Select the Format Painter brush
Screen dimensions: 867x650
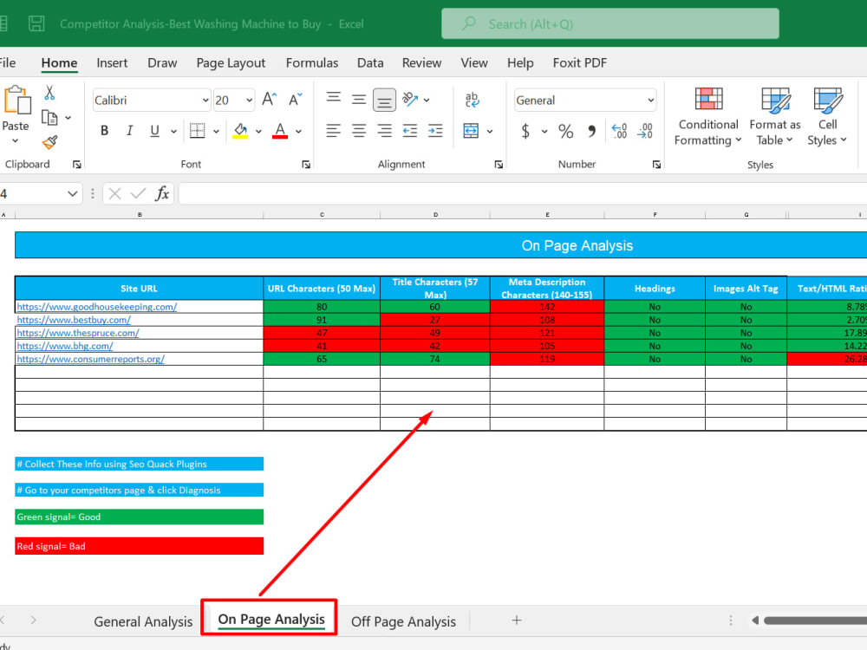coord(49,143)
